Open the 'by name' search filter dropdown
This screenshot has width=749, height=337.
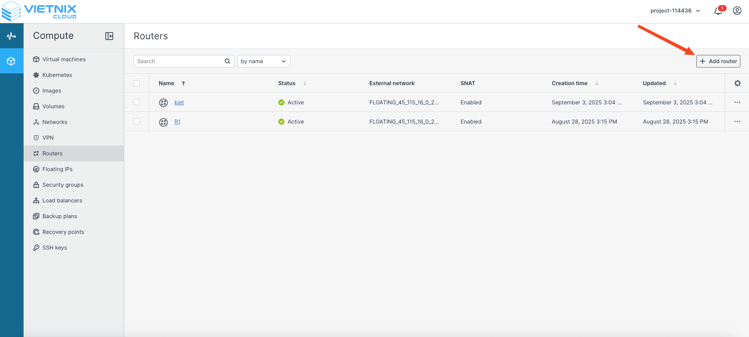coord(263,61)
